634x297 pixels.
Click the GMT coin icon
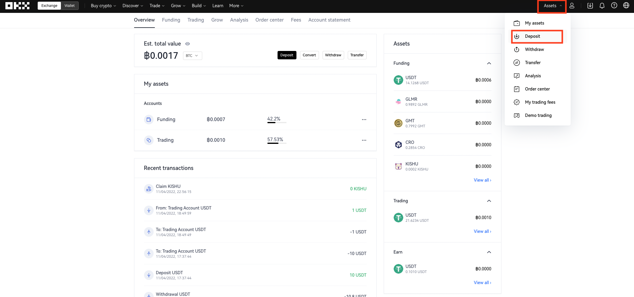tap(398, 123)
